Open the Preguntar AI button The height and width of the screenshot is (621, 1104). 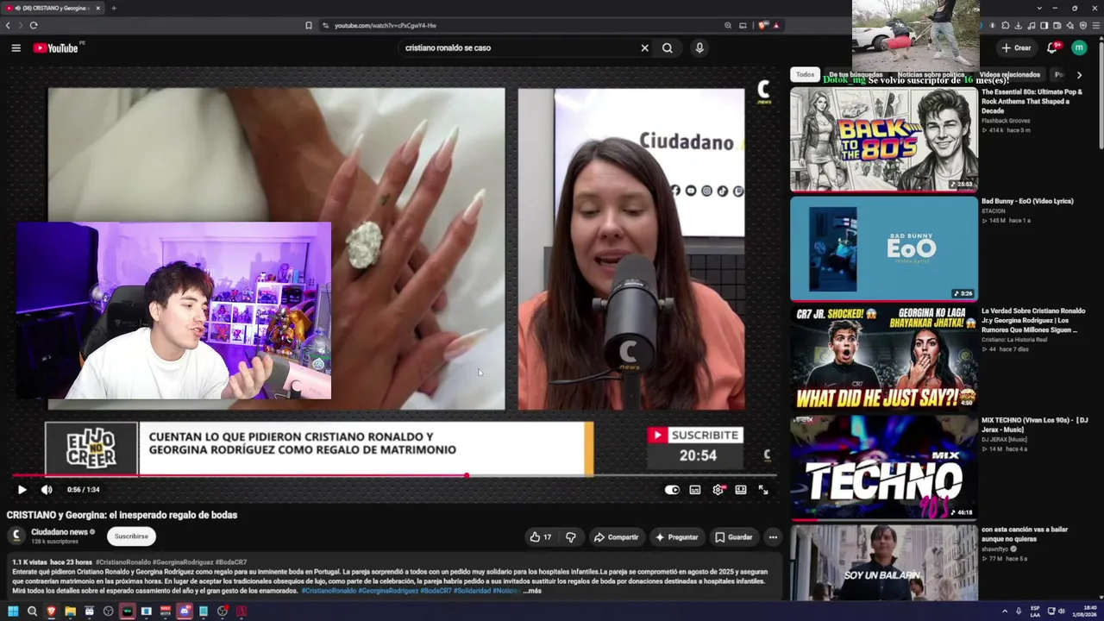677,537
